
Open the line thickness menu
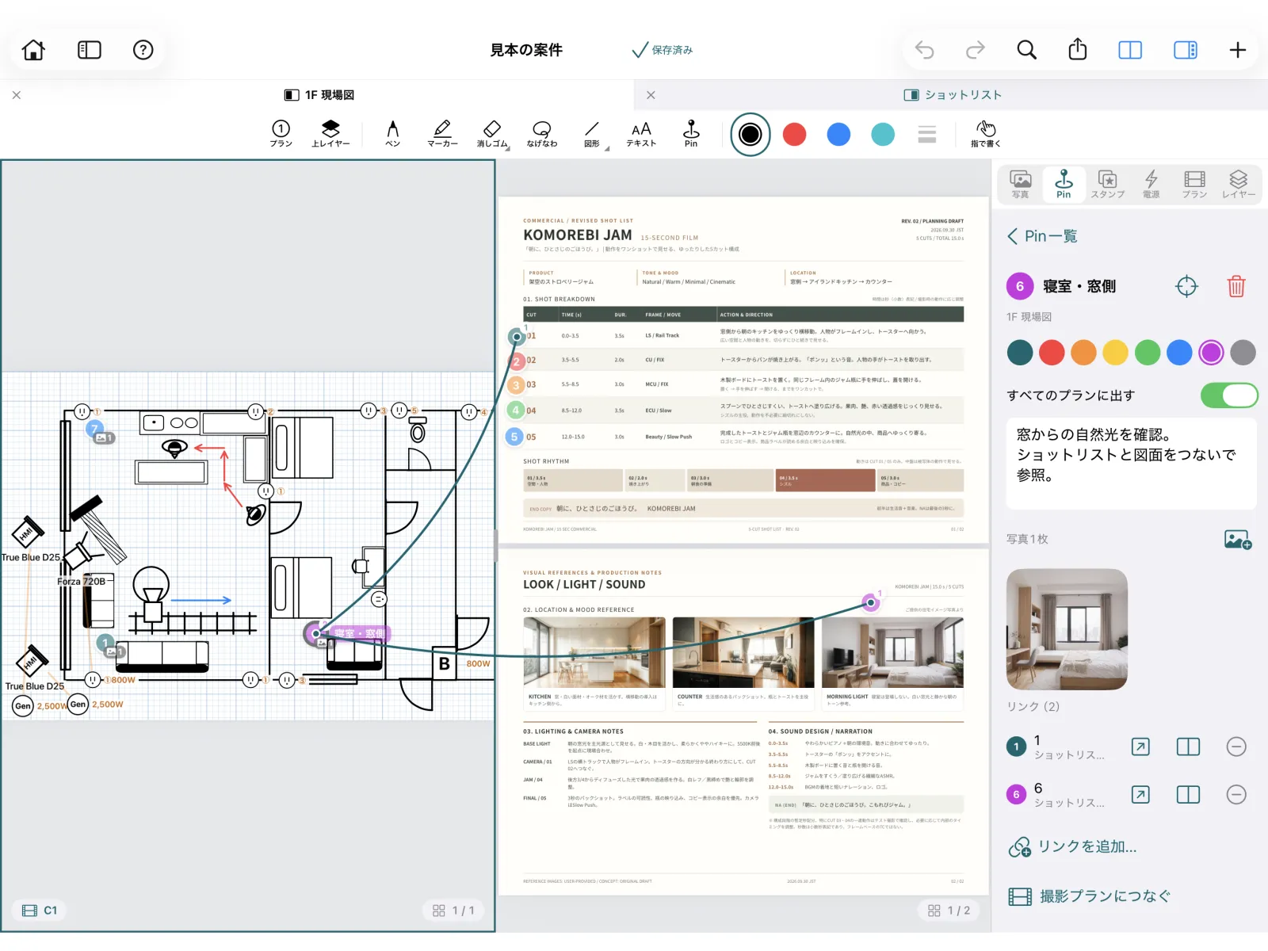[x=927, y=134]
